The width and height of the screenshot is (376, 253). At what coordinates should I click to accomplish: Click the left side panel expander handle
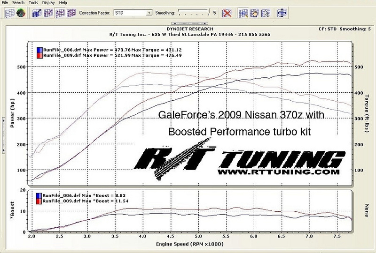coord(4,135)
